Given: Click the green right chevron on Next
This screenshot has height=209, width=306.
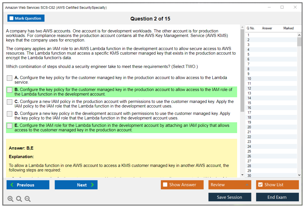Looking at the screenshot, I should point(92,185).
